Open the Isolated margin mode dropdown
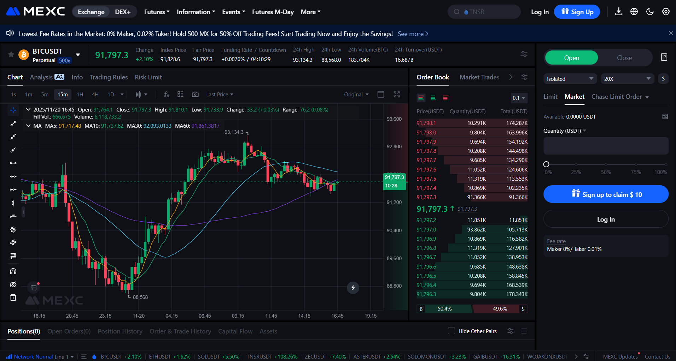Screen dimensions: 676x361 click(x=570, y=79)
